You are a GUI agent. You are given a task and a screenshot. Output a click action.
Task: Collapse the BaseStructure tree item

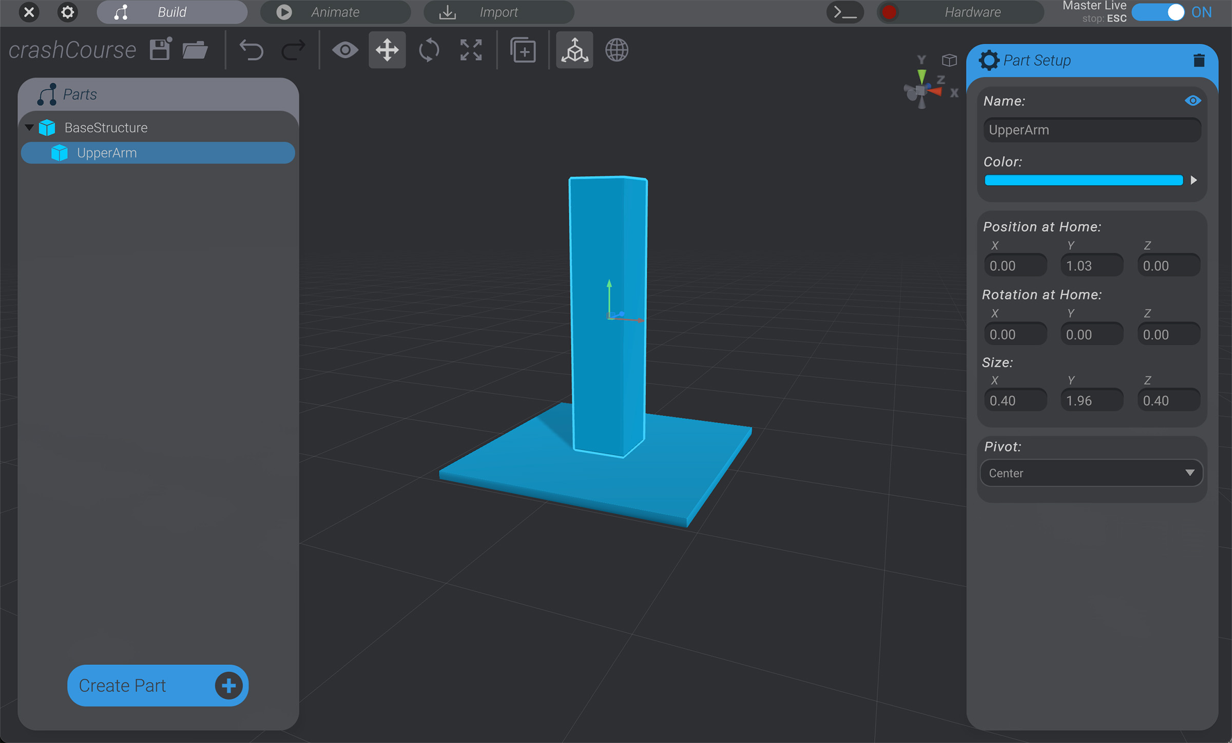click(29, 127)
